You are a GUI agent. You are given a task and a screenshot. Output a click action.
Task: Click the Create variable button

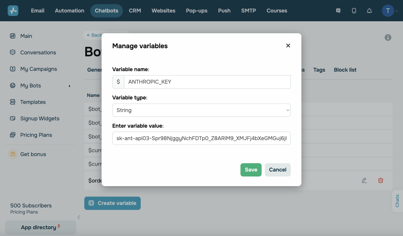click(113, 203)
